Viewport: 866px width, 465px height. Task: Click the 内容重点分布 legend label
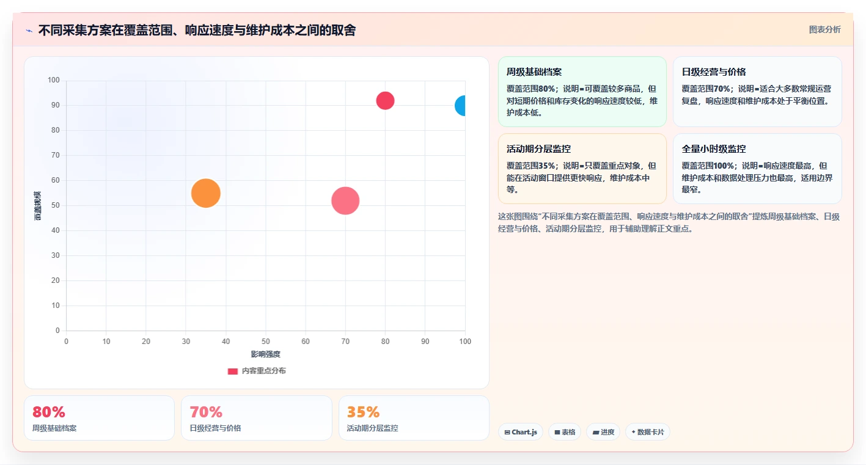pos(263,371)
